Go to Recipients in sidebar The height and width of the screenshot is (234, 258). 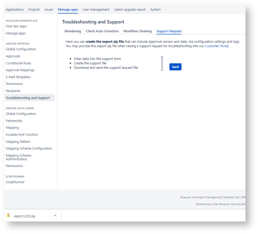(x=13, y=91)
